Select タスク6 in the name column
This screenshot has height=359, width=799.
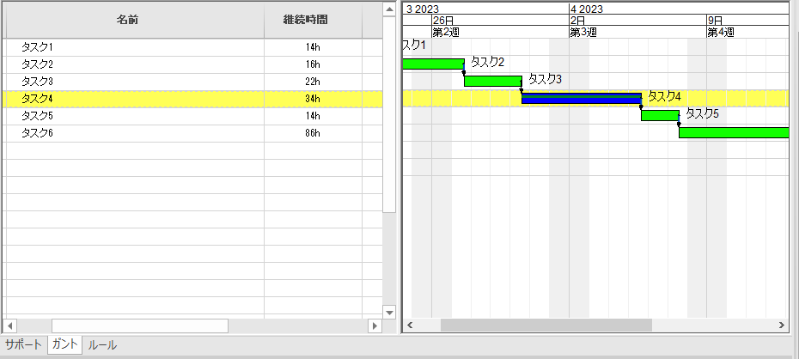pos(37,133)
